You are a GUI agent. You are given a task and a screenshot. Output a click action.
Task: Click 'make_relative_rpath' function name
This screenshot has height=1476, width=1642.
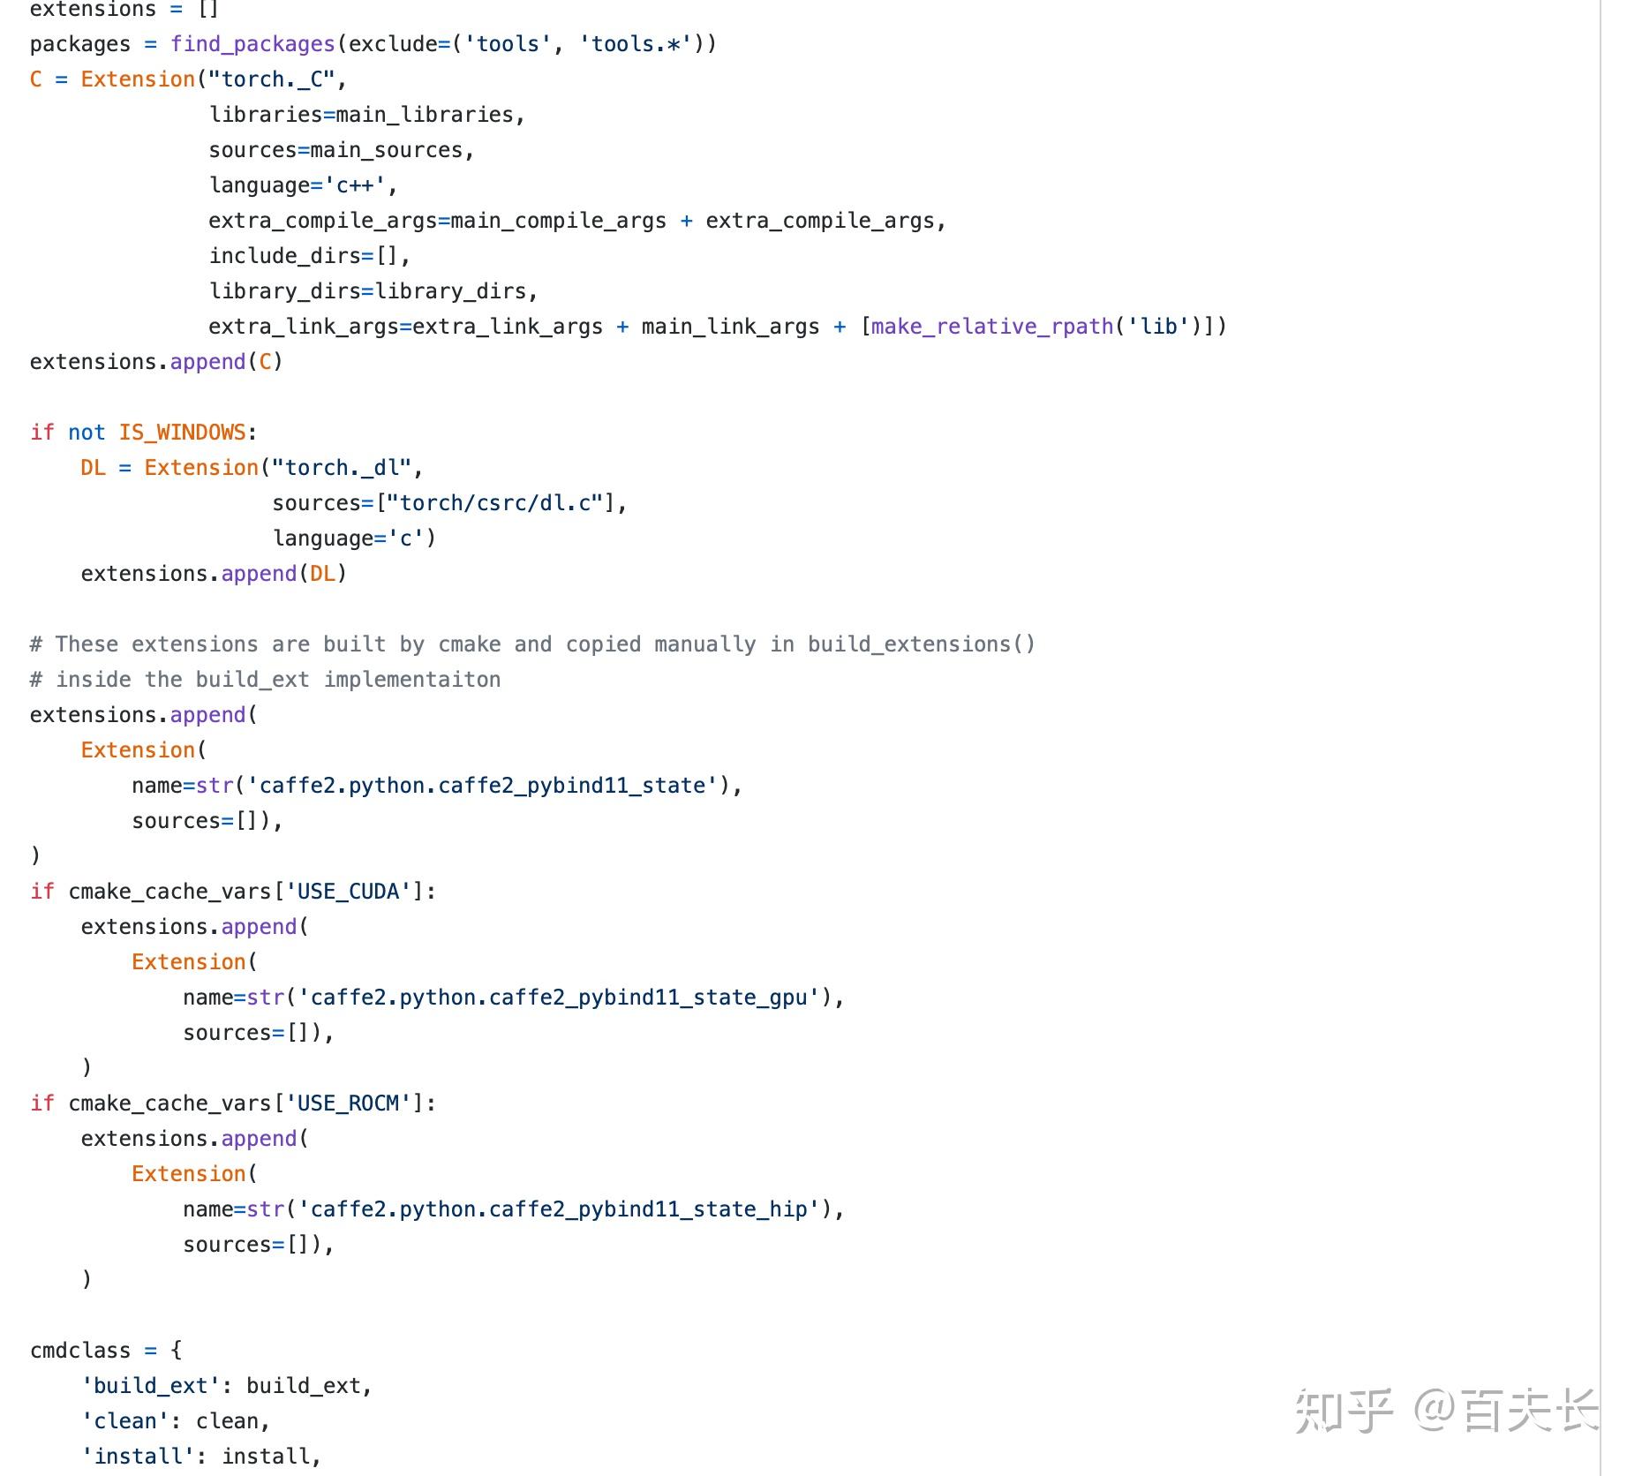click(x=992, y=327)
